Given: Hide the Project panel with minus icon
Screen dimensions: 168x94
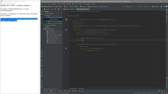Looking at the screenshot, I should pos(61,9).
